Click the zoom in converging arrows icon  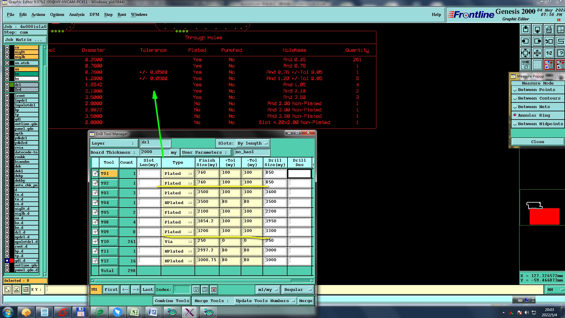[526, 53]
